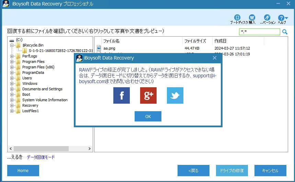
Task: Click the キャンセル button
Action: click(x=270, y=170)
